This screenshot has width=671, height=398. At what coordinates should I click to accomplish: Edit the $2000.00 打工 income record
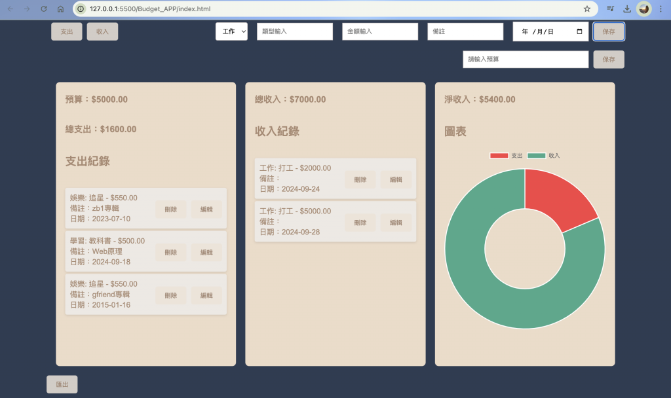396,179
